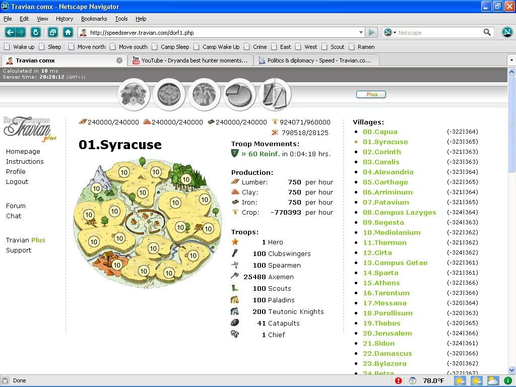Click the Ramen bookmark

(x=362, y=47)
